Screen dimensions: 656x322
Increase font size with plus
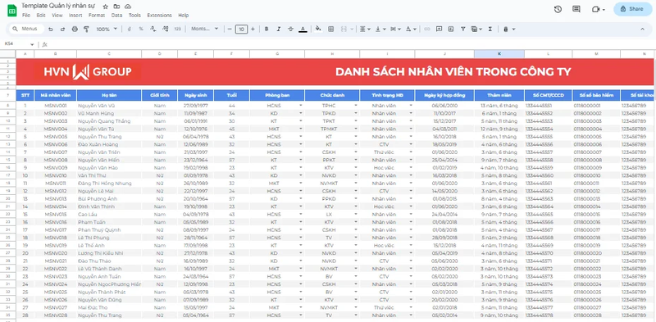pos(253,29)
